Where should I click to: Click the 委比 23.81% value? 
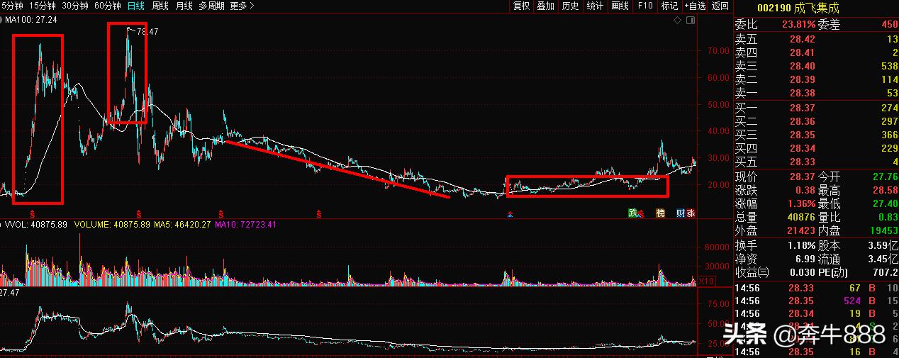pos(799,24)
